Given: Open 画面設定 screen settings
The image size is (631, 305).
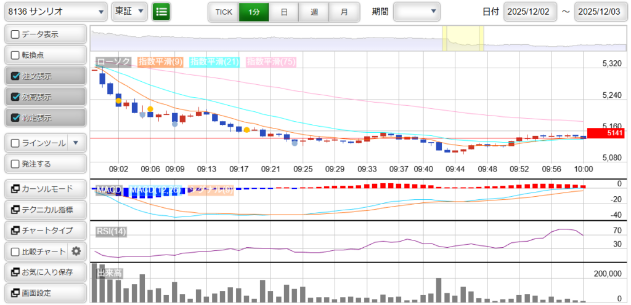Looking at the screenshot, I should pyautogui.click(x=44, y=293).
